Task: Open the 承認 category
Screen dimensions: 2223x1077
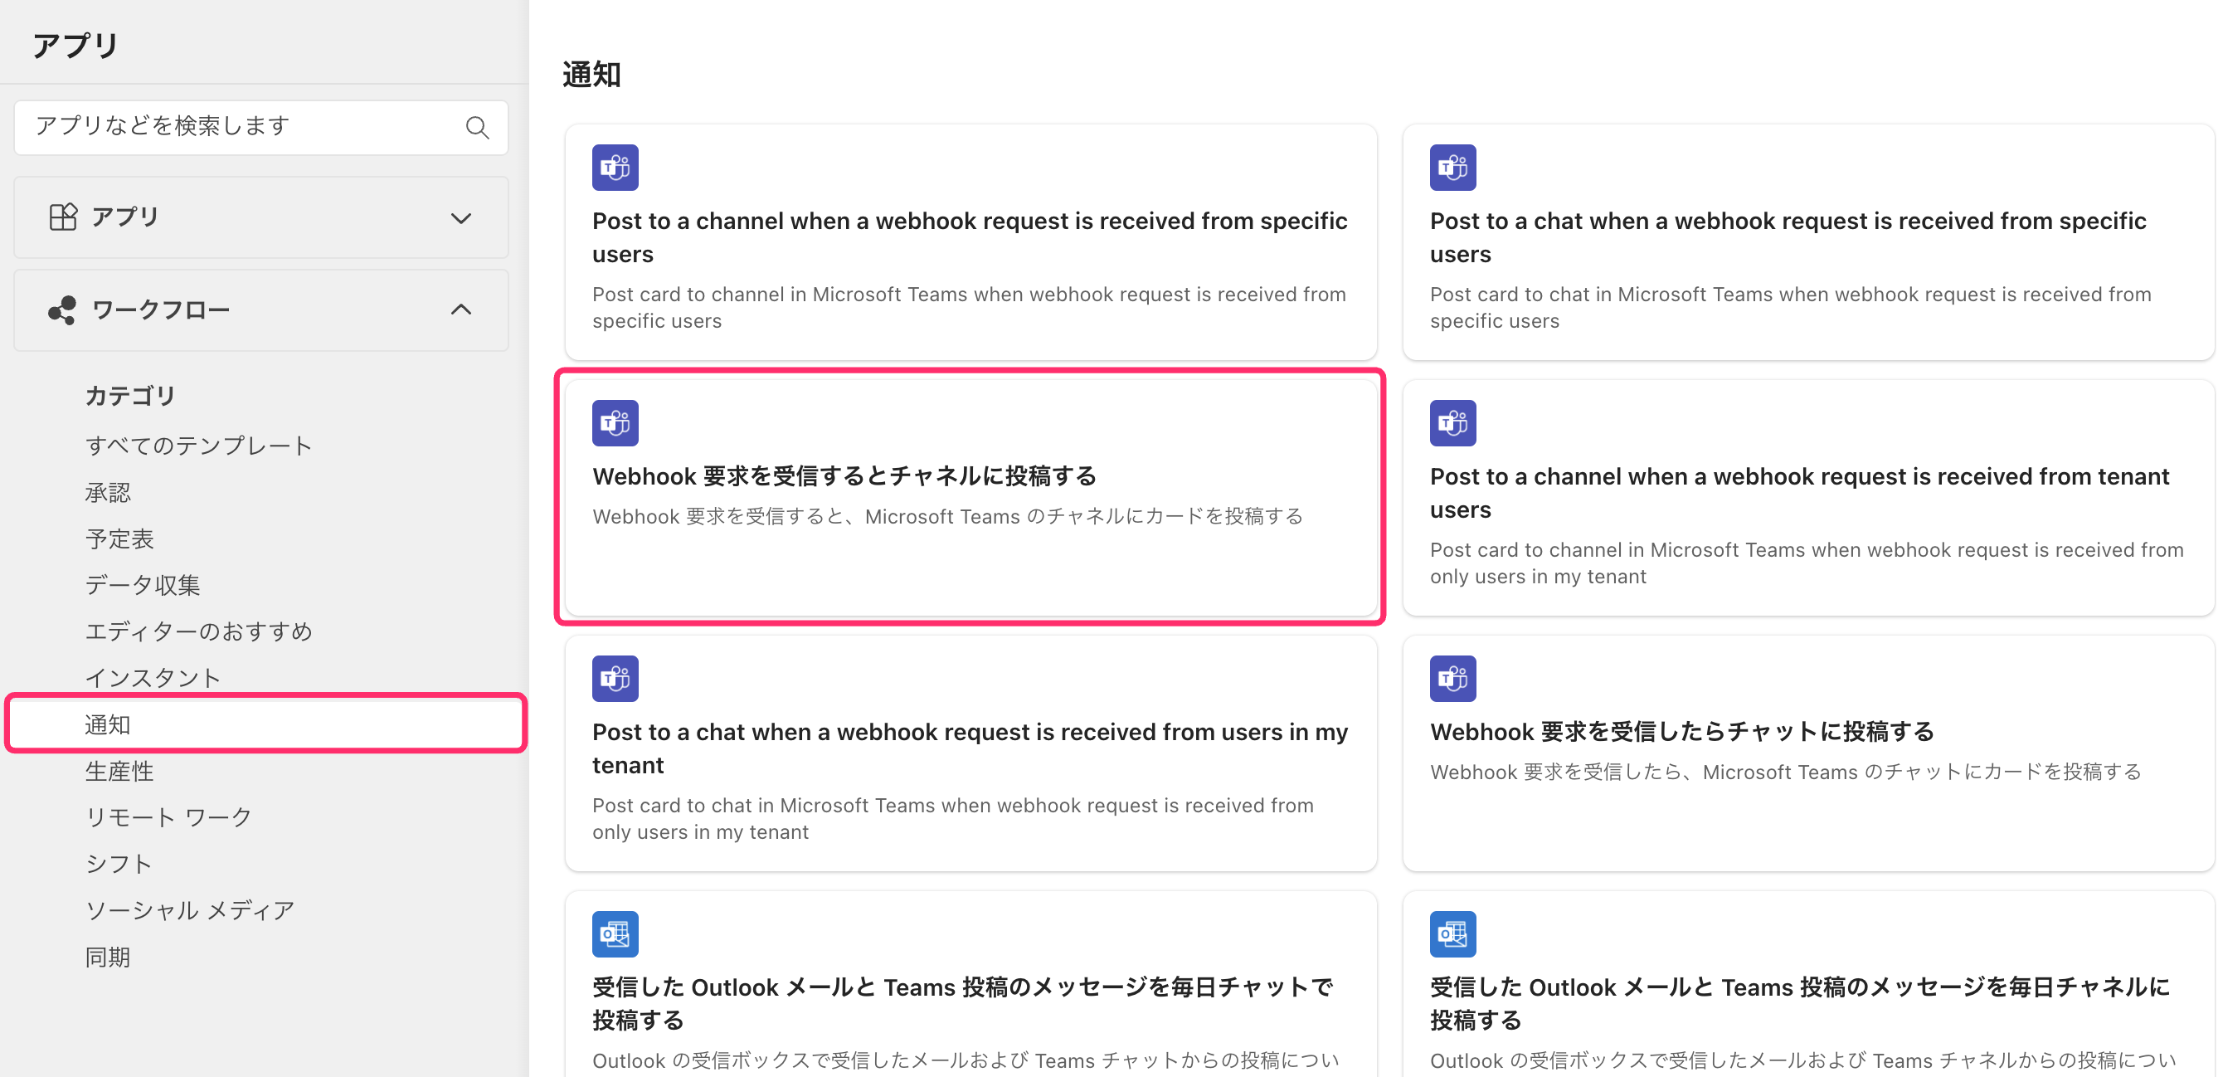Action: coord(109,492)
